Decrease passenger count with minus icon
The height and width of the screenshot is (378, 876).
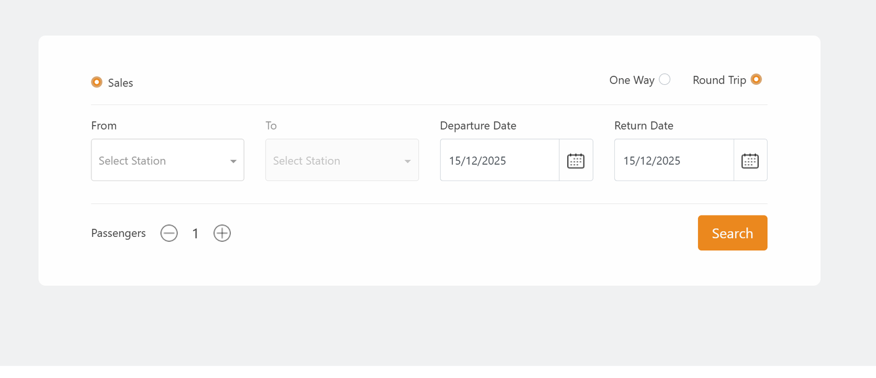click(x=169, y=234)
